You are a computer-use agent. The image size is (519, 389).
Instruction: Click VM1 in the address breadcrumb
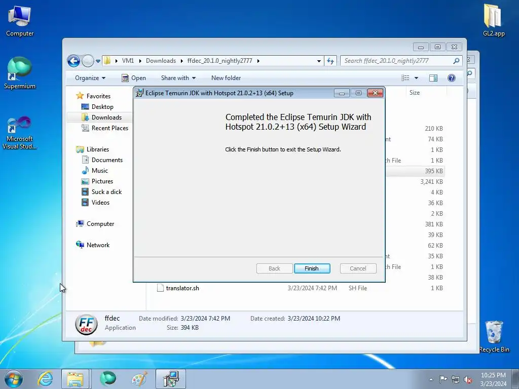(128, 61)
